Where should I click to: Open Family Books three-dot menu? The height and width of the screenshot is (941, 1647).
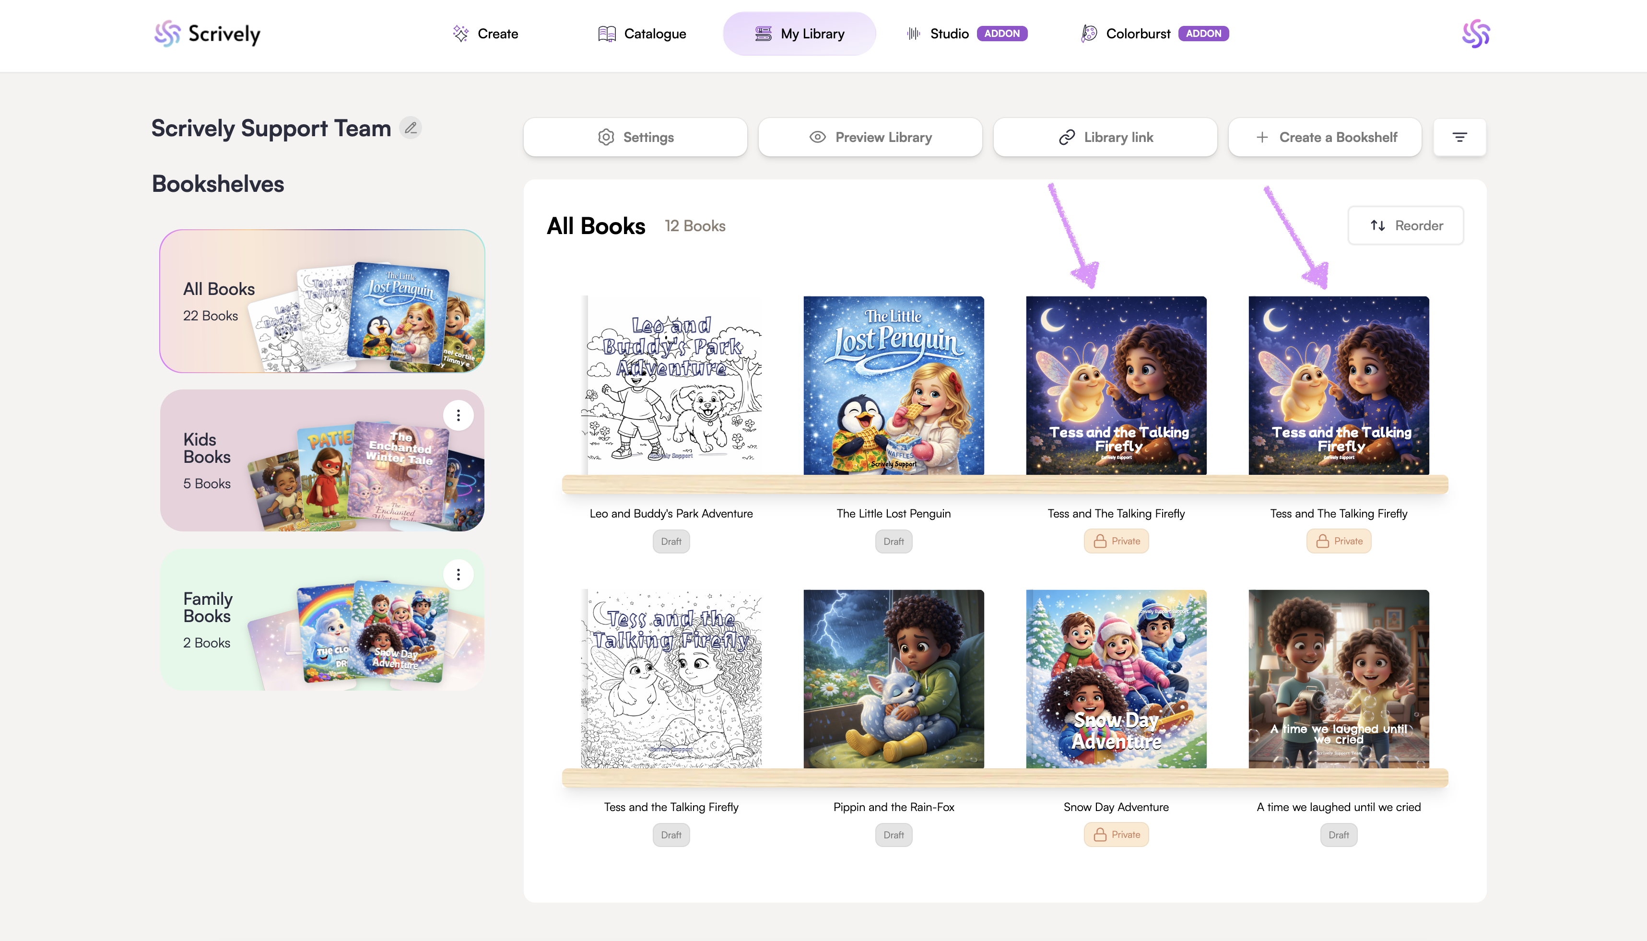458,575
